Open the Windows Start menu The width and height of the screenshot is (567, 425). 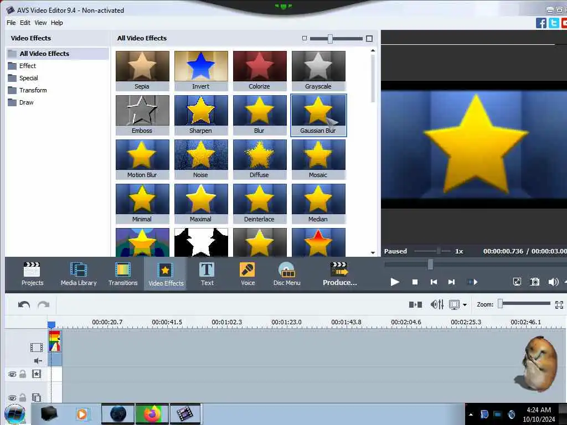[15, 414]
